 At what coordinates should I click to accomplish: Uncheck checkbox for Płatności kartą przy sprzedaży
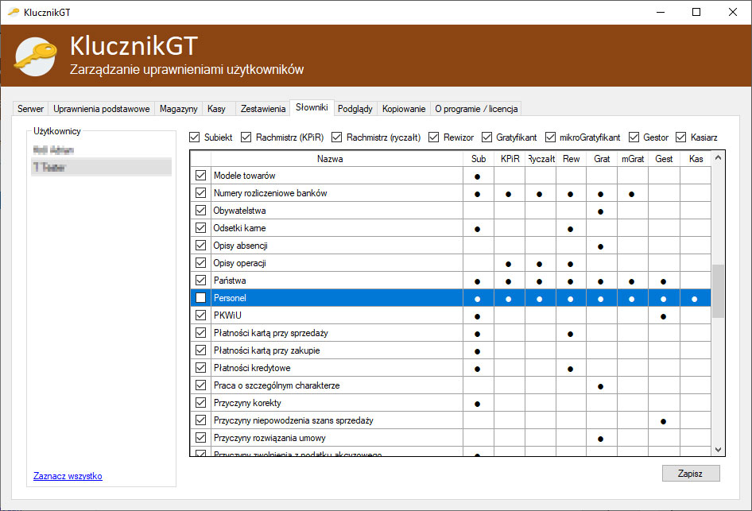click(x=201, y=333)
